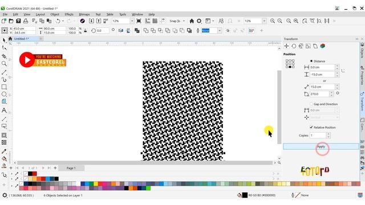Click the vertical distance -15.0 cm field
365x205 pixels.
(322, 75)
